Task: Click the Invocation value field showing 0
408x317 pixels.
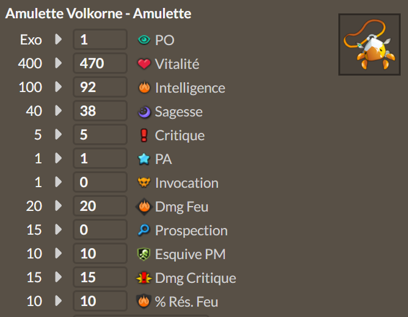Action: click(100, 182)
